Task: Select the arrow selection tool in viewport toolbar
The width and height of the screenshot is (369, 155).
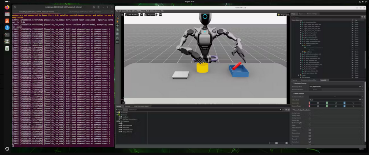Action: pyautogui.click(x=118, y=21)
